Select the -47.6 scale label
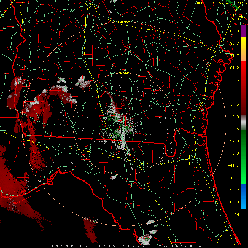248x248 pixels. click(233, 153)
